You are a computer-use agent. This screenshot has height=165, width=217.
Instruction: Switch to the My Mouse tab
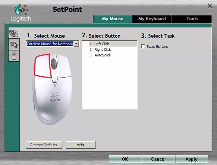click(112, 19)
